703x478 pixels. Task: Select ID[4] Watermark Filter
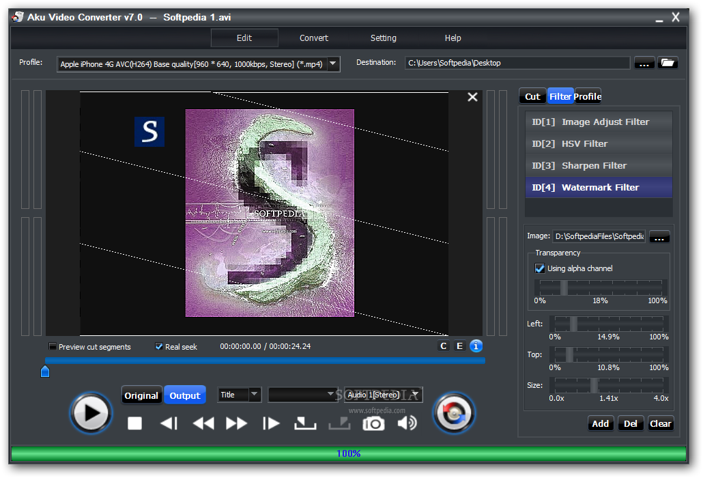coord(599,187)
